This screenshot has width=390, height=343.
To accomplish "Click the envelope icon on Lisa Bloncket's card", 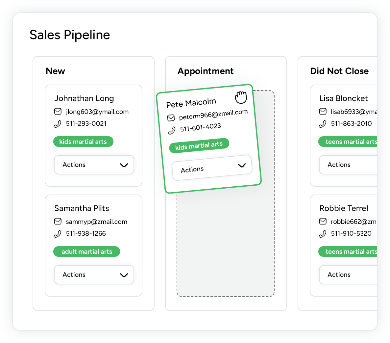I will pos(323,112).
